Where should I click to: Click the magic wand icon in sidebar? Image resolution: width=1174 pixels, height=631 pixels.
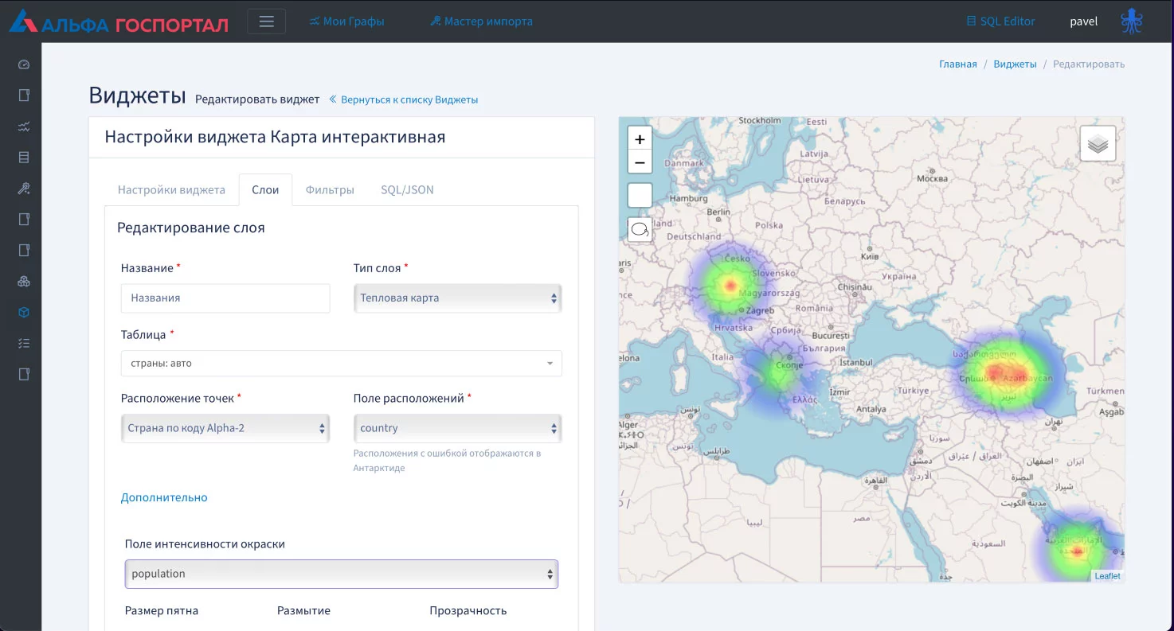pos(24,189)
